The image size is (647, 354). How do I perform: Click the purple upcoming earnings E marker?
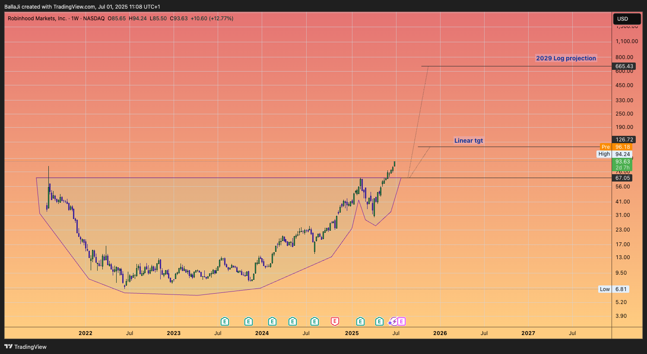pyautogui.click(x=401, y=321)
